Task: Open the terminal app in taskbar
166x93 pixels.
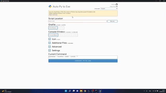Action: pos(96,91)
